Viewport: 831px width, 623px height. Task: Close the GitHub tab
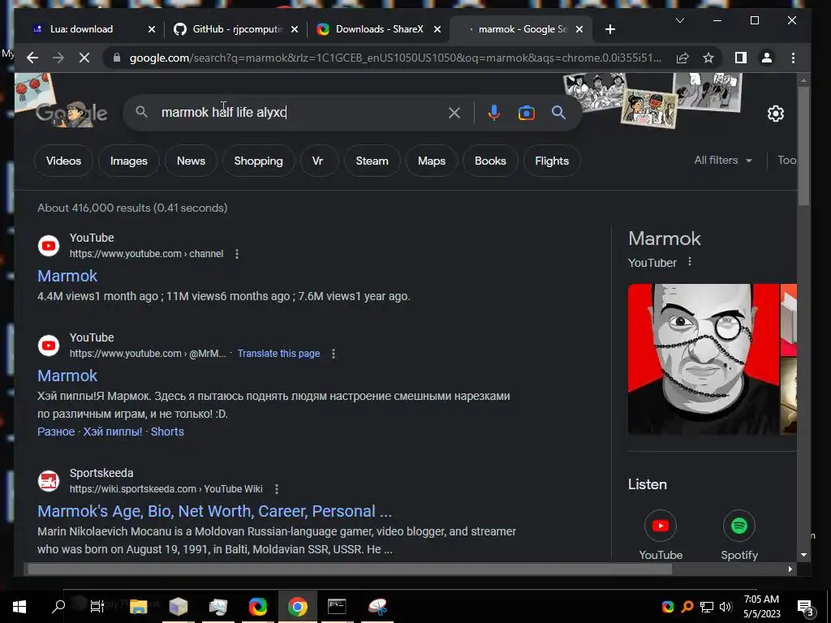295,29
